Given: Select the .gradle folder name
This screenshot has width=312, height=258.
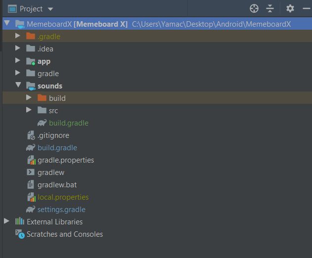Looking at the screenshot, I should (49, 37).
